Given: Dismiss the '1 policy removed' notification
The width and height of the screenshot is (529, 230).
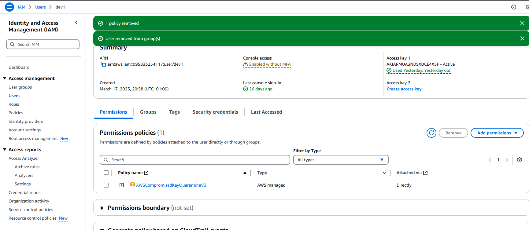Looking at the screenshot, I should pyautogui.click(x=522, y=23).
